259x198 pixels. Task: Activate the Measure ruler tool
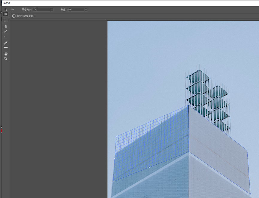6,48
